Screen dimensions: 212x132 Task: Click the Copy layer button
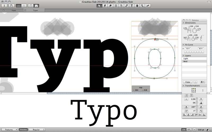188,82
